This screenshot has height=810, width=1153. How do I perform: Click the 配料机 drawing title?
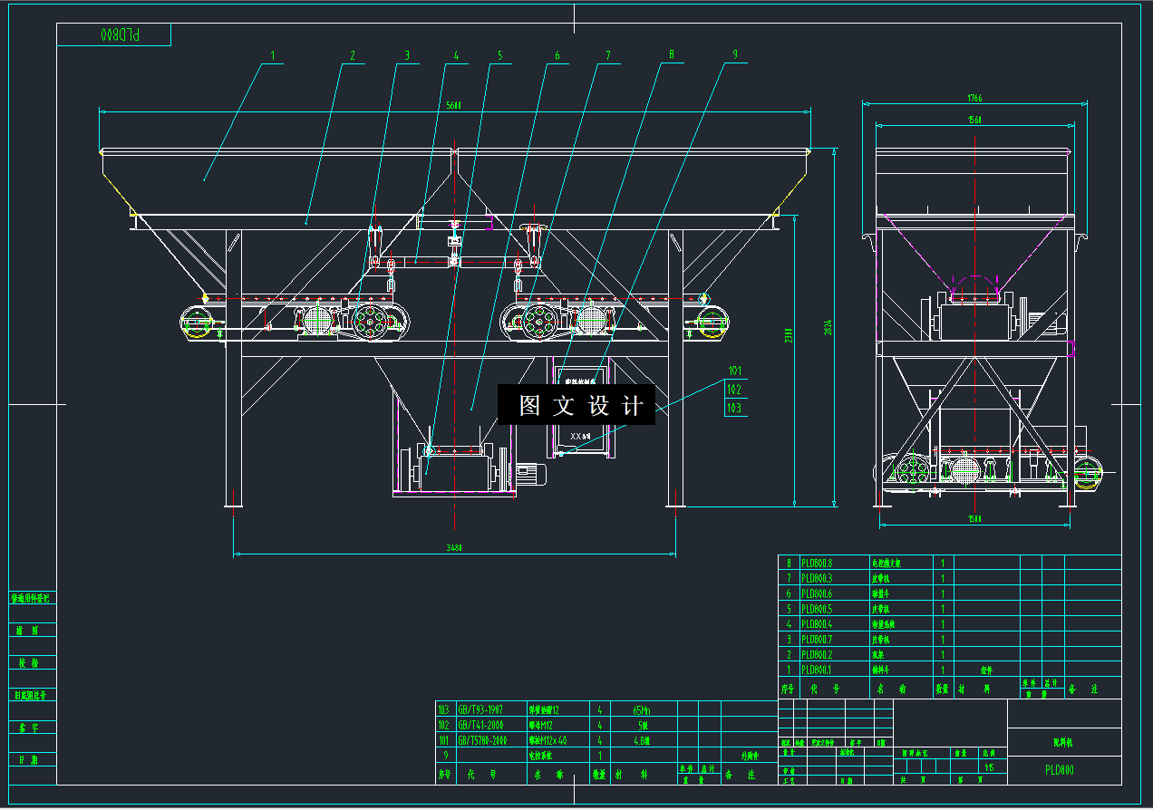point(1063,741)
